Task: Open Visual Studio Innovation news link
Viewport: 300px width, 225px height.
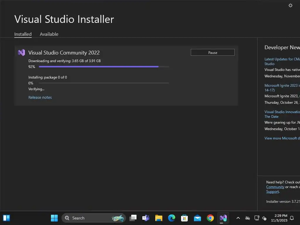Action: tap(282, 114)
